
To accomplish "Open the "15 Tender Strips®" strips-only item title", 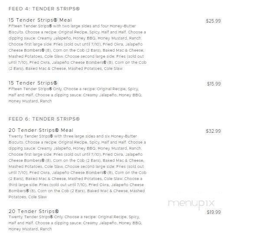I will (33, 83).
